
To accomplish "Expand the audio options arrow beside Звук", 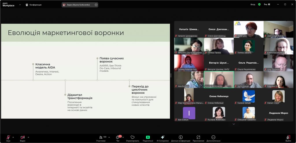I will pos(13,137).
